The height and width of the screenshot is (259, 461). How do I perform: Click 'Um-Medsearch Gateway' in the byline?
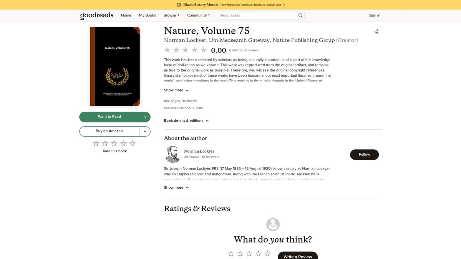[240, 40]
